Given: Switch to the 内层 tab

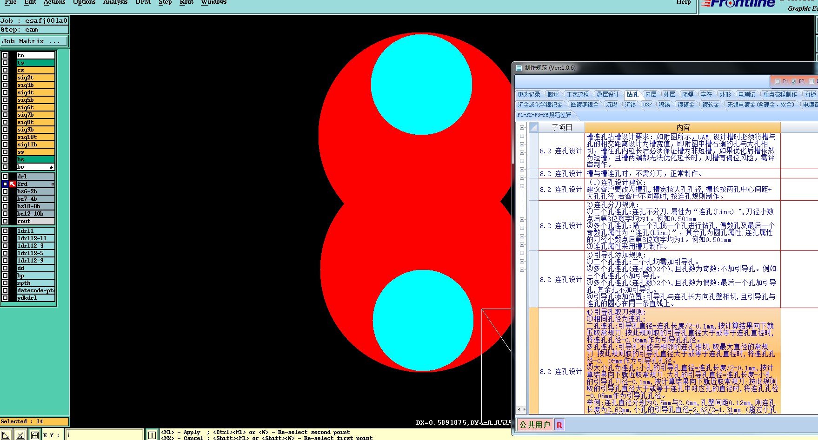Looking at the screenshot, I should pyautogui.click(x=651, y=94).
